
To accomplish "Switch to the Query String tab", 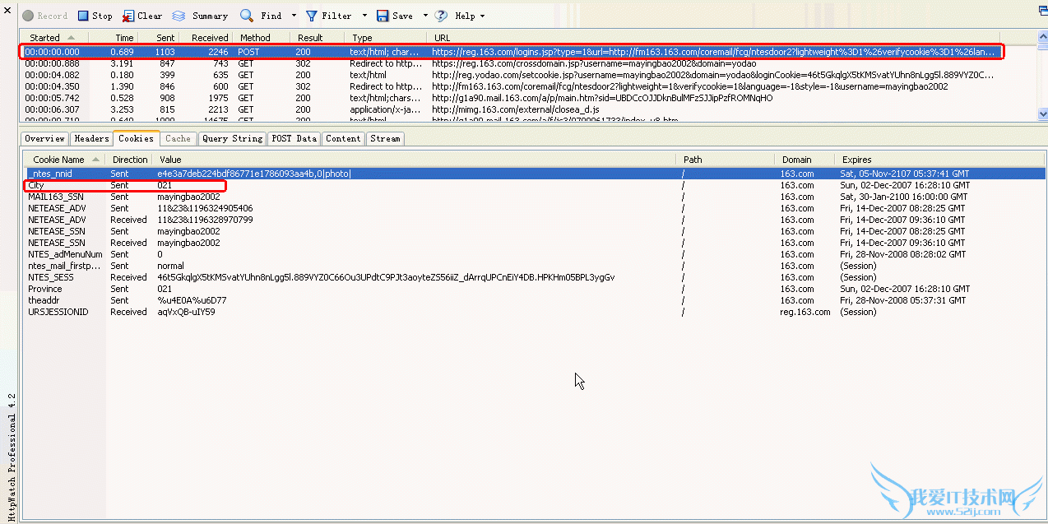I will [x=232, y=138].
